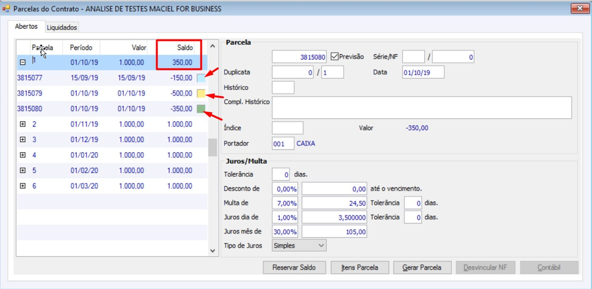Click the 01/11/19 período cell

84,124
